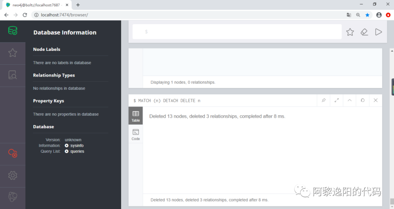This screenshot has height=209, width=394.
Task: Switch to Code result view
Action: 136,134
